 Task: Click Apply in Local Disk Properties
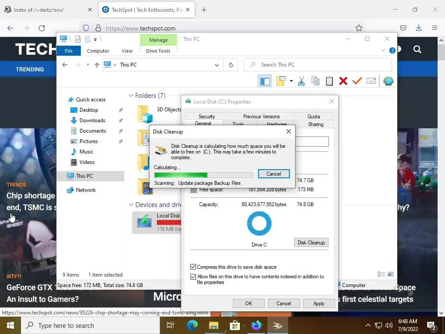[x=319, y=303]
